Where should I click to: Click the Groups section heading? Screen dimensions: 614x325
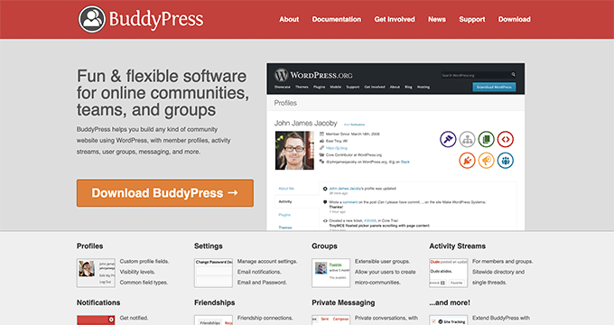(325, 246)
